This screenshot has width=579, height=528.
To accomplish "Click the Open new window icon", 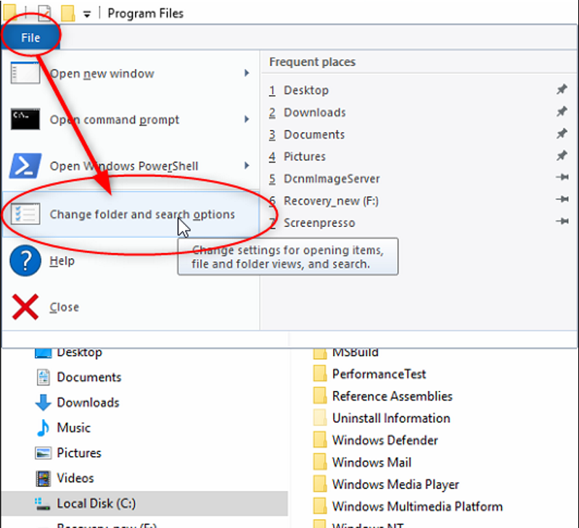I will click(25, 73).
